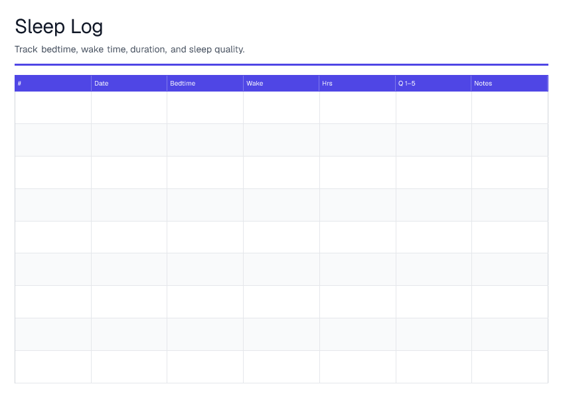Click the 'Bedtime' column header
This screenshot has height=398, width=563.
click(x=205, y=84)
